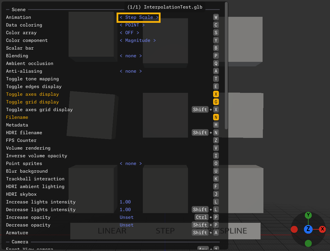Select the Metadata entry in Scene list
Image resolution: width=330 pixels, height=251 pixels.
coord(17,125)
